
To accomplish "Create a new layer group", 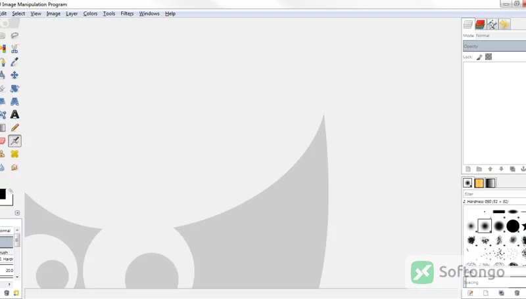I will [479, 169].
